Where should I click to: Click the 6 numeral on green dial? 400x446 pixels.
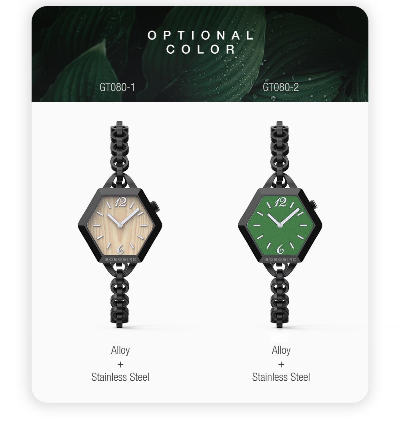pos(280,249)
